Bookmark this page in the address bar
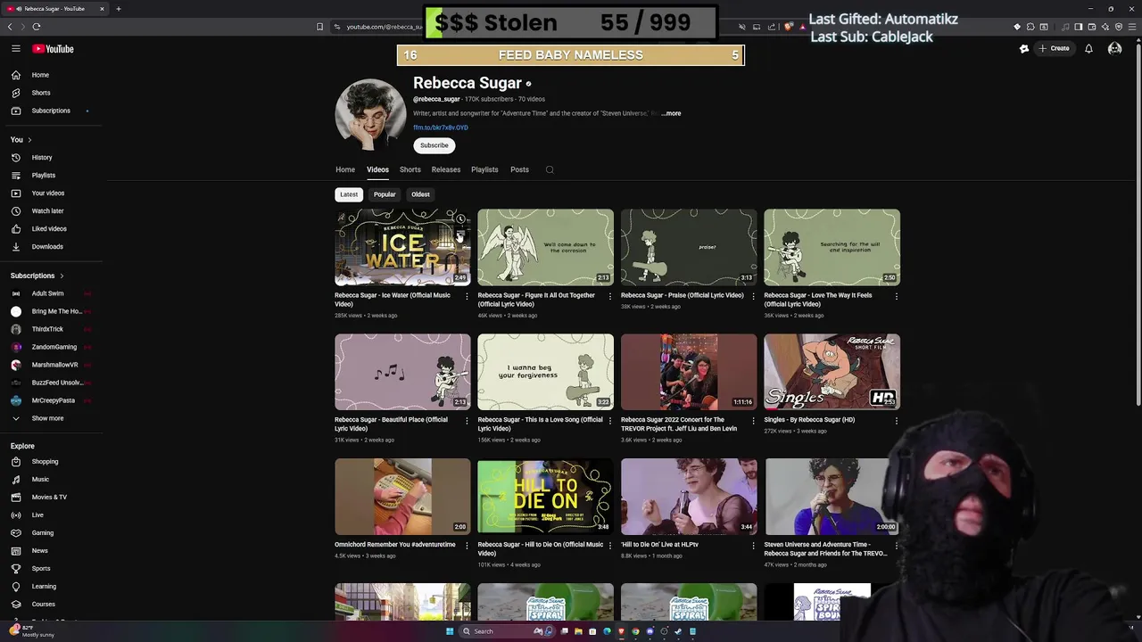This screenshot has width=1142, height=642. click(x=319, y=27)
